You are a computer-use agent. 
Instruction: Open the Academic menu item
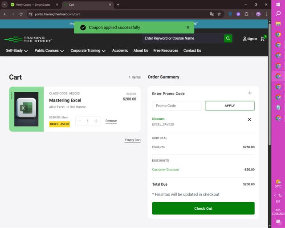120,51
